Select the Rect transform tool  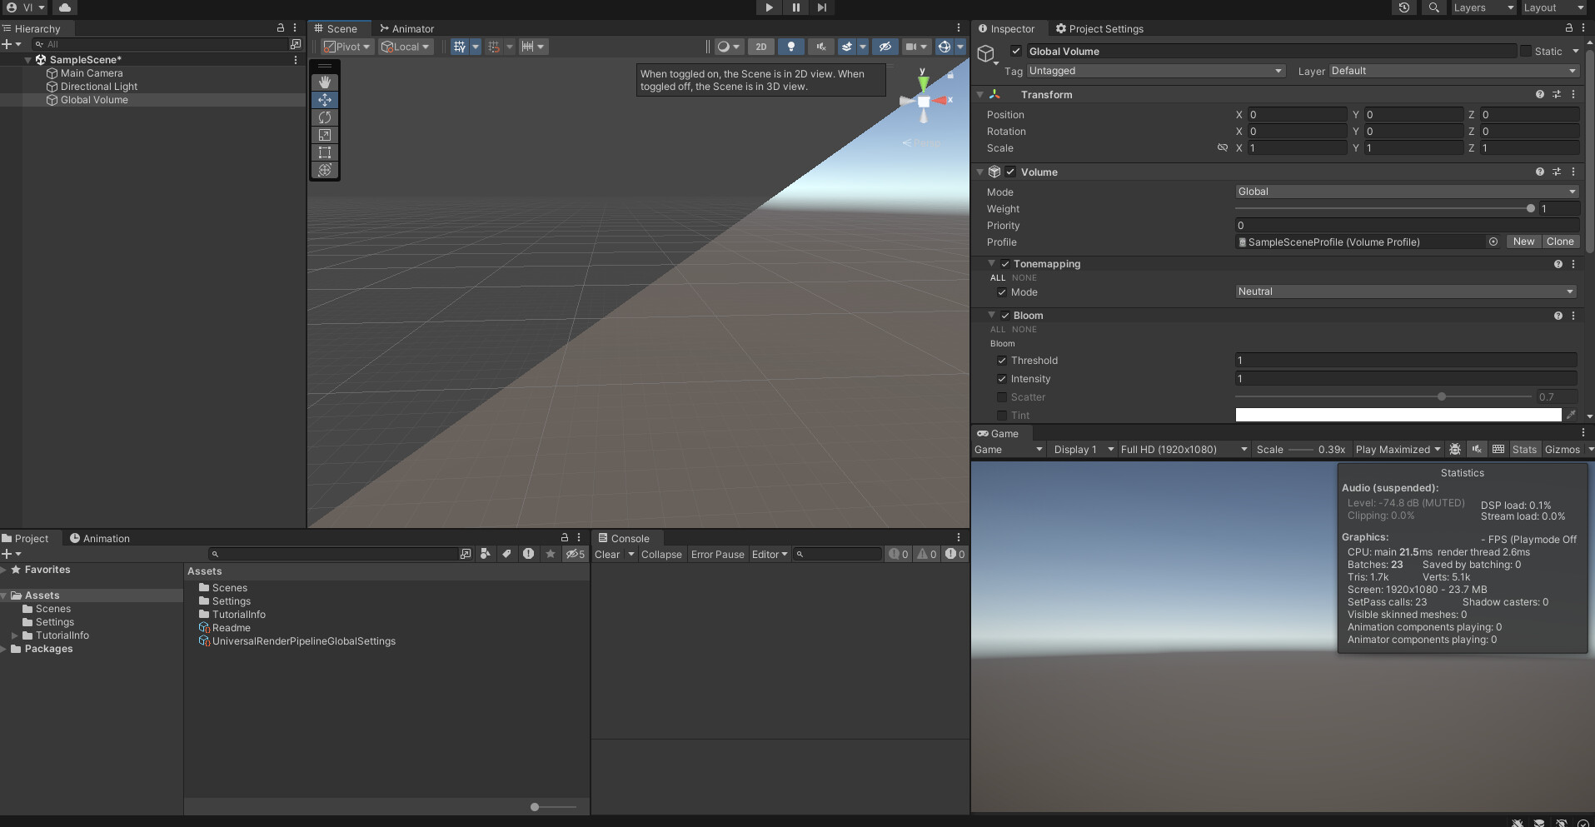point(324,152)
